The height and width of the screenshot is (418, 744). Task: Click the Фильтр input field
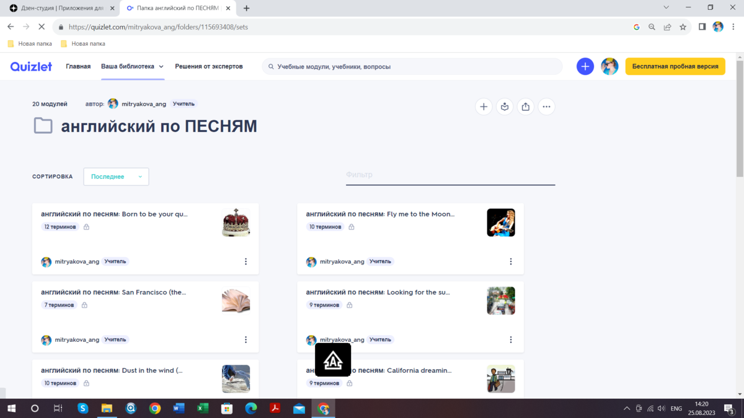(450, 175)
